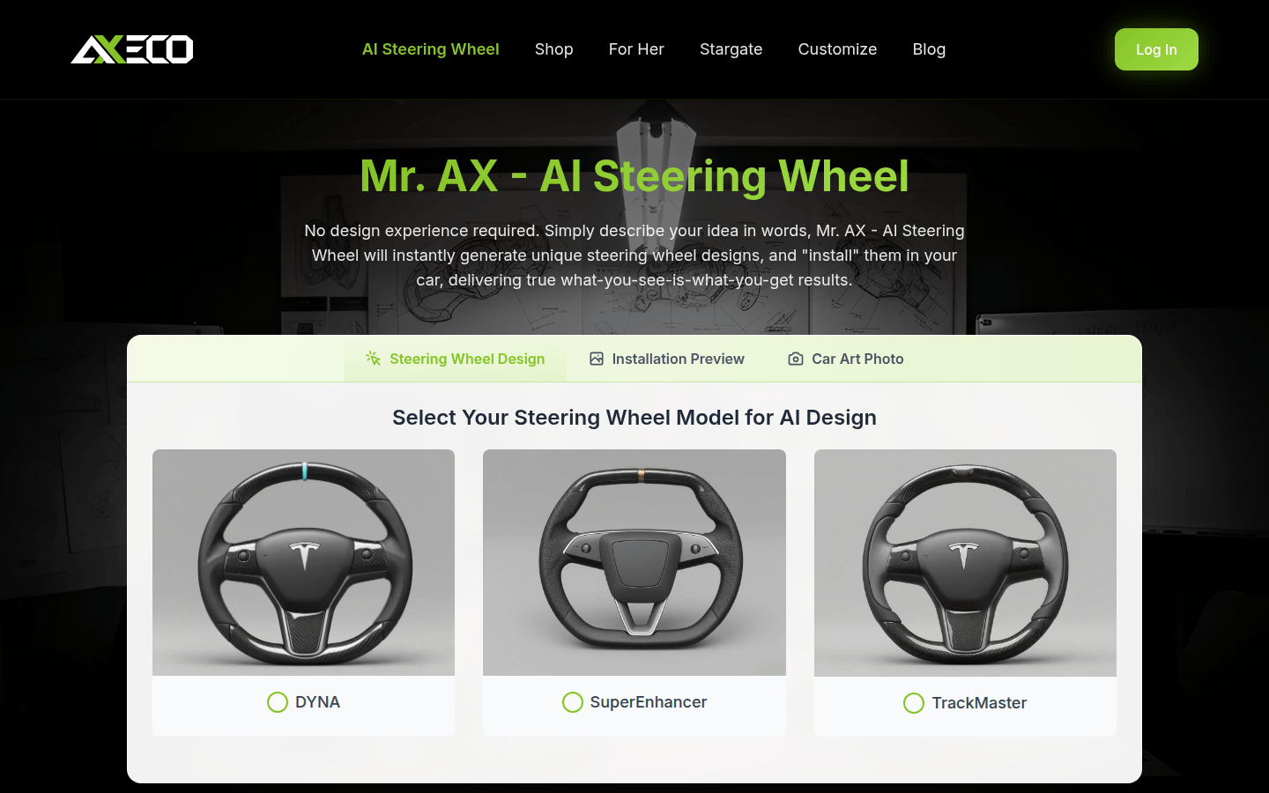Click the magic wand Steering Wheel Design icon

click(374, 359)
